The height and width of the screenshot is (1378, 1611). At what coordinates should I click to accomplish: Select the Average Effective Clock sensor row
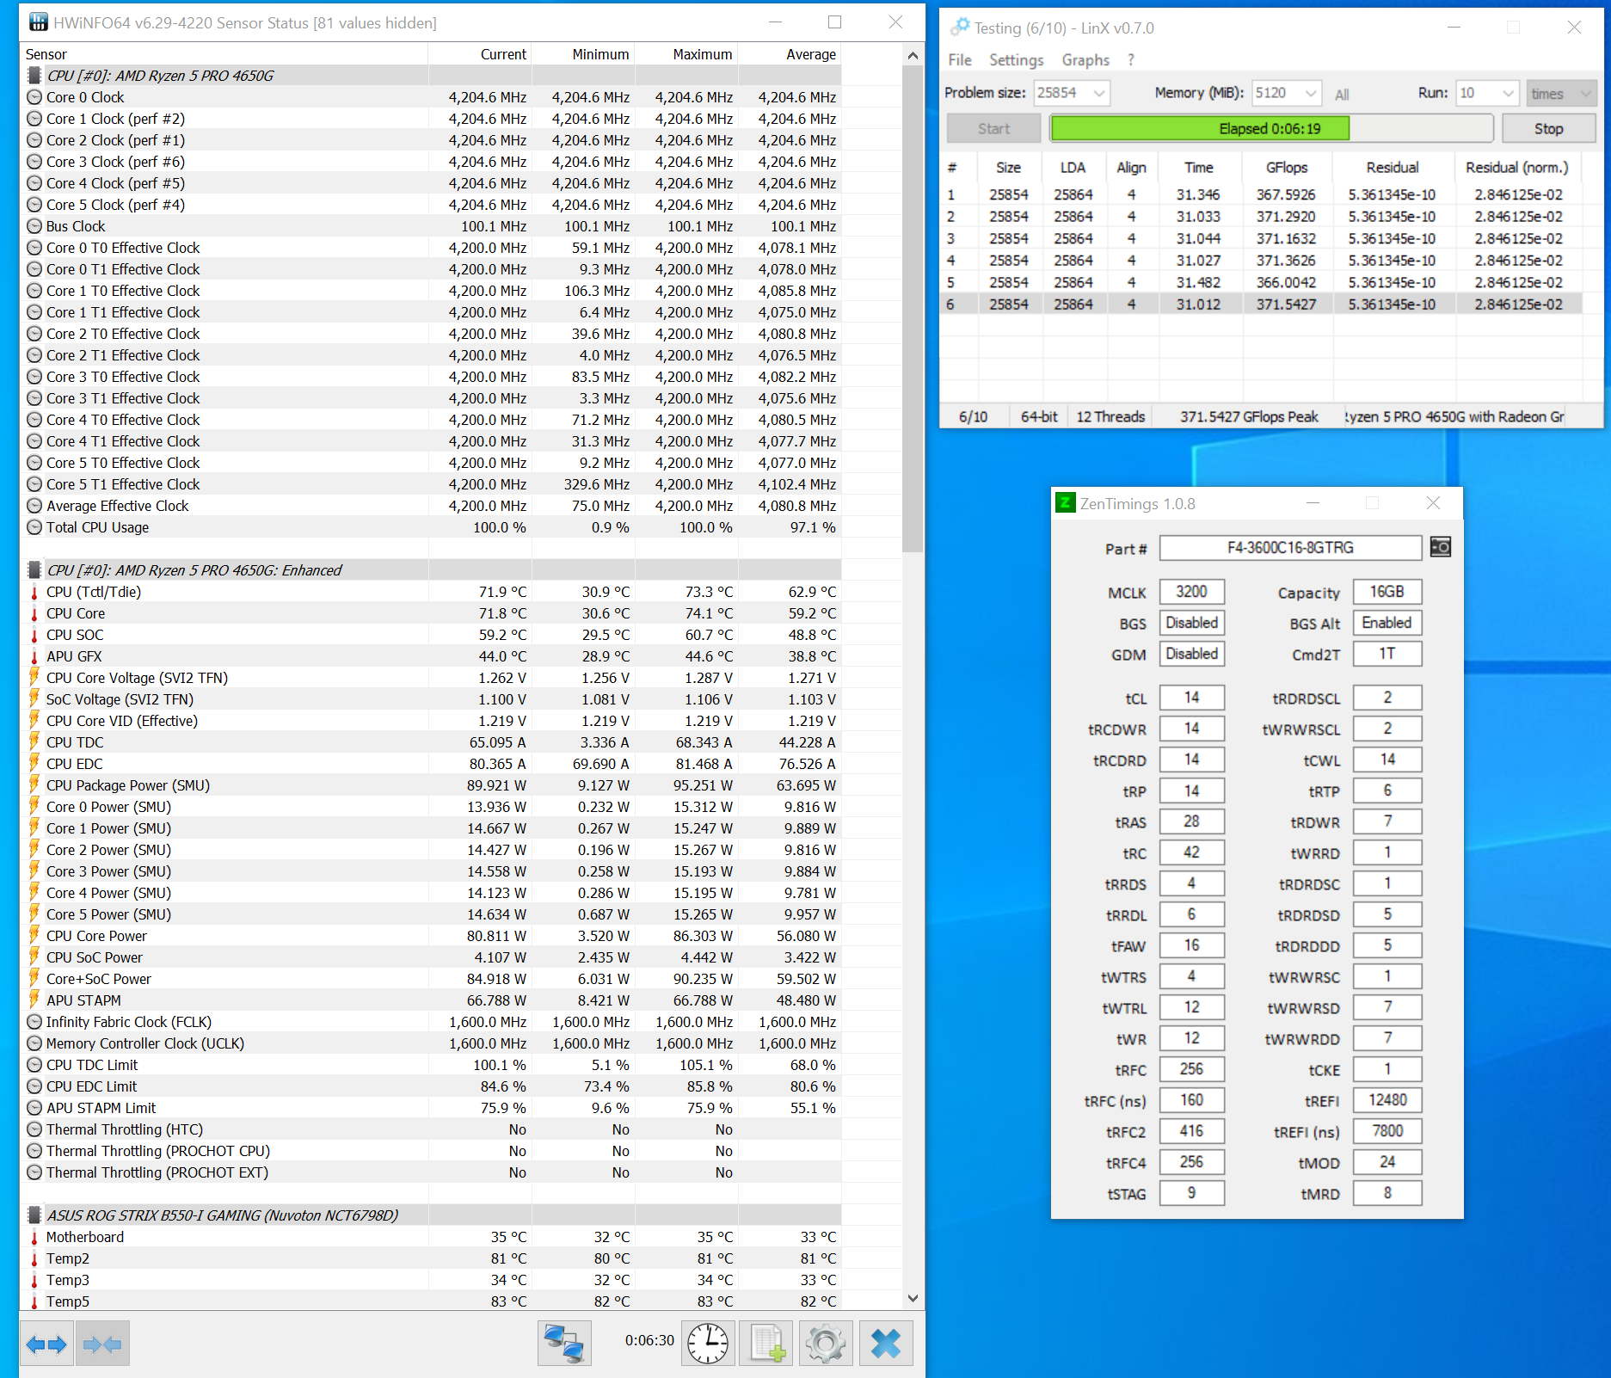[430, 506]
